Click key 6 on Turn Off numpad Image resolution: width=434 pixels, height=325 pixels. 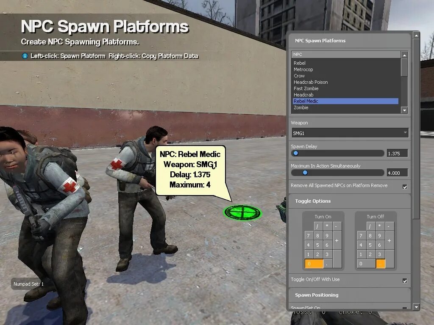(x=380, y=245)
